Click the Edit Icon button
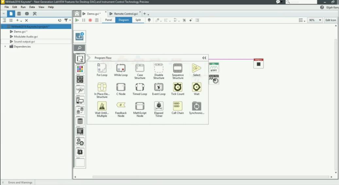 pos(330,20)
